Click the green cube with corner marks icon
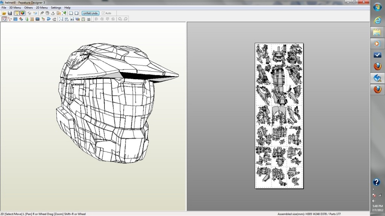 [64, 13]
